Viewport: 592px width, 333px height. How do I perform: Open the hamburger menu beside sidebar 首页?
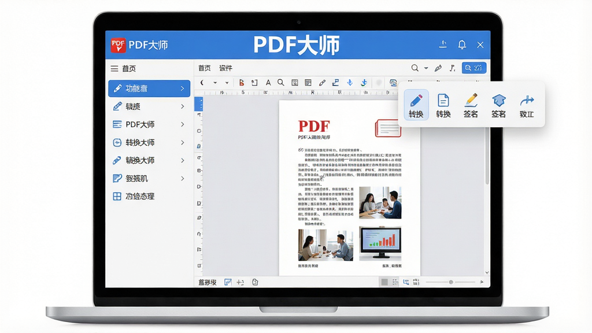[114, 69]
